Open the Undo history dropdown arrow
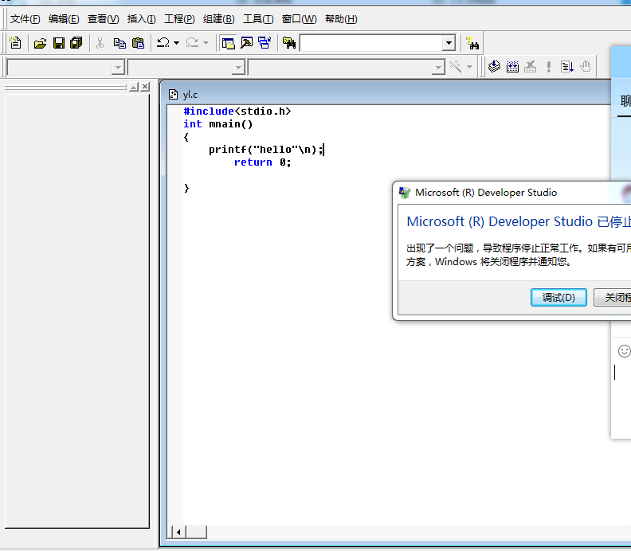The image size is (631, 551). pos(176,43)
